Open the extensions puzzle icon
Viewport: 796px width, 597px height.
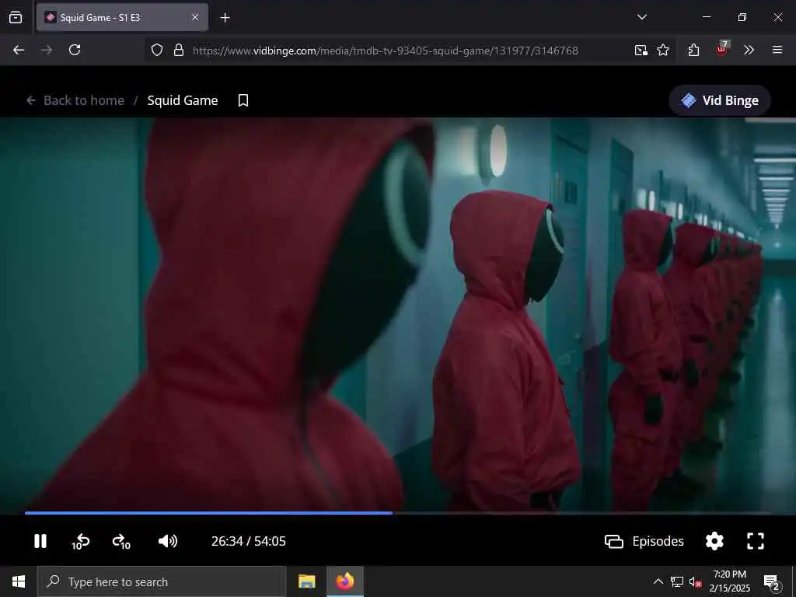coord(693,50)
